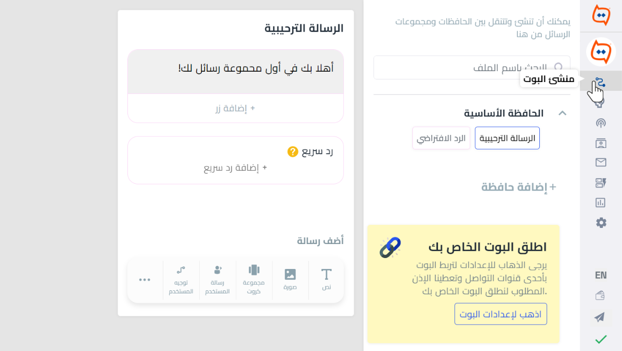
Task: Click إضافة حافظة to add a folder
Action: point(519,187)
